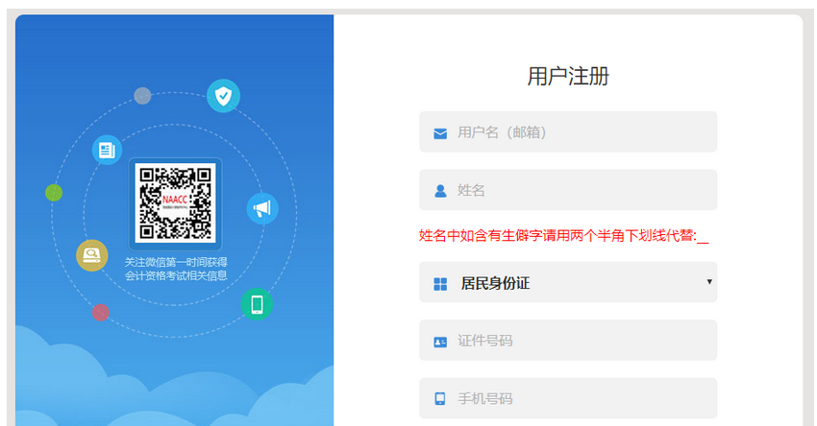
Task: Open the 居民身份证 document type dropdown
Action: [x=568, y=282]
